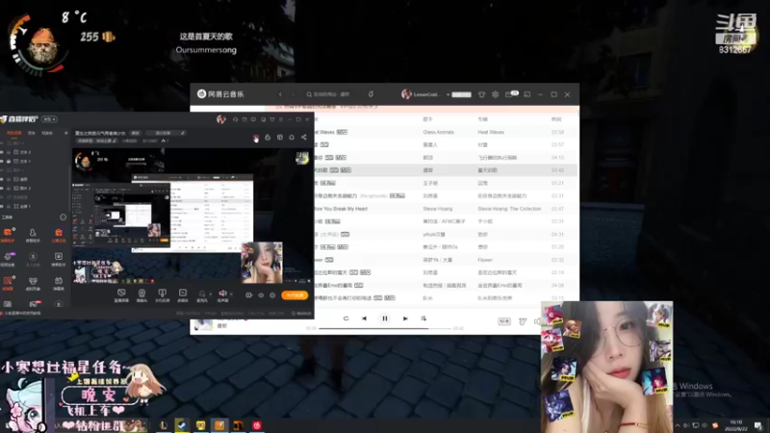Open stream settings gear near Start Live button

(x=272, y=295)
